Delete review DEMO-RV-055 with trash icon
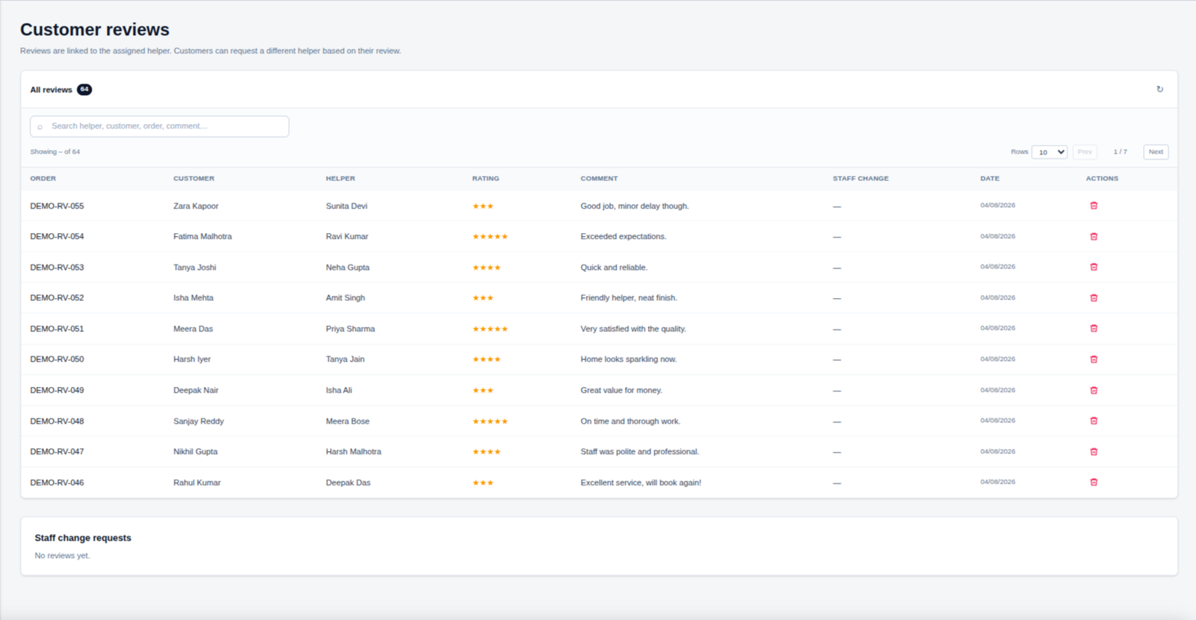 click(x=1094, y=205)
